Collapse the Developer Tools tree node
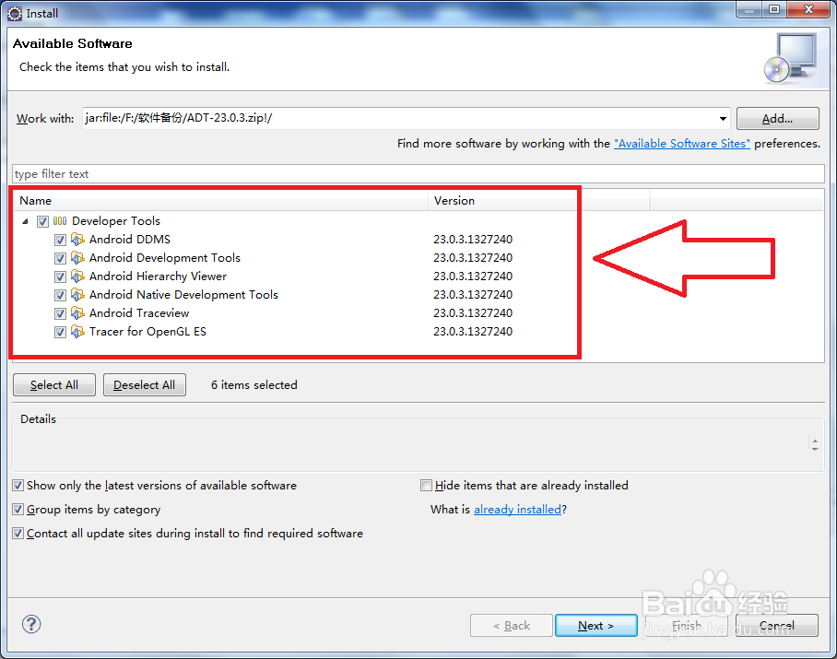837x659 pixels. point(25,221)
